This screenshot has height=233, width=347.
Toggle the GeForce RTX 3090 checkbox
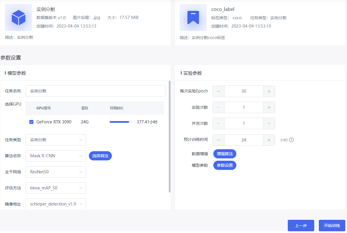[31, 122]
